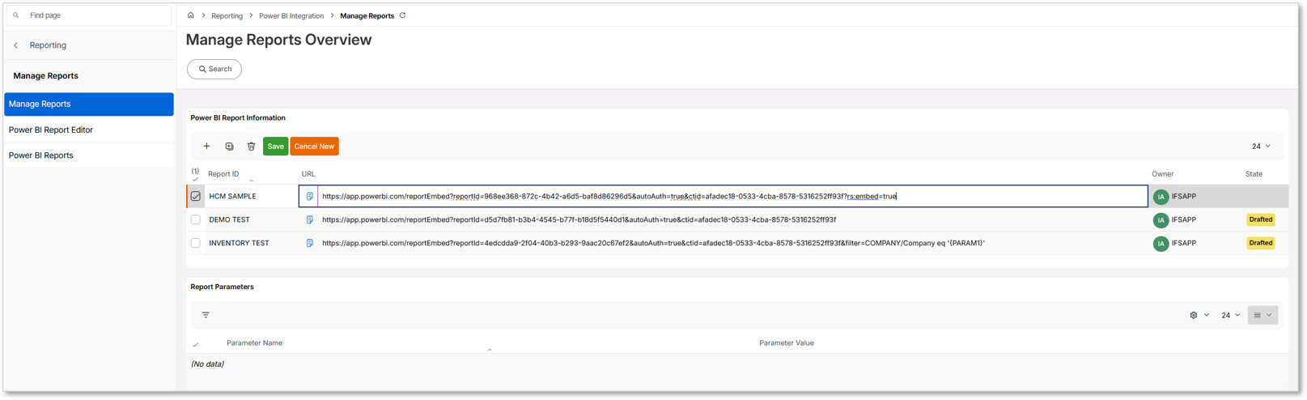1307x400 pixels.
Task: Click the home icon in breadcrumb
Action: 191,15
